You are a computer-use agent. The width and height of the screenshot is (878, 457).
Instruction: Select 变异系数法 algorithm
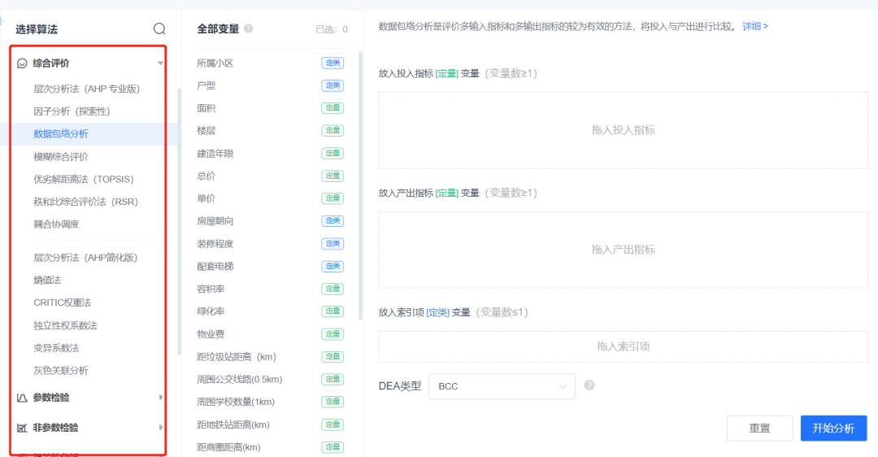(56, 348)
